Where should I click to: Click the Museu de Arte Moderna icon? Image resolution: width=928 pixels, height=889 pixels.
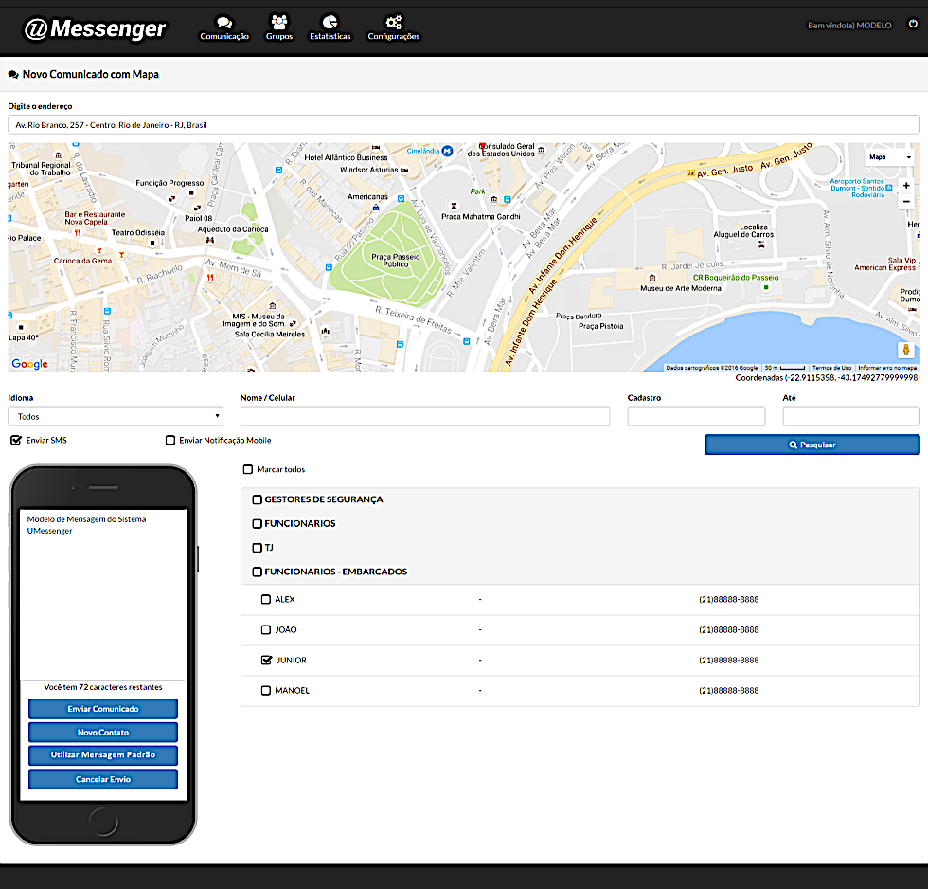[652, 278]
